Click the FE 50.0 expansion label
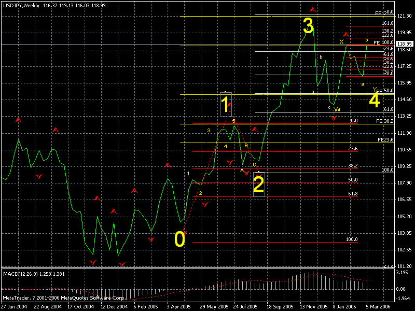Screen dimensions: 415x311 click(385, 91)
